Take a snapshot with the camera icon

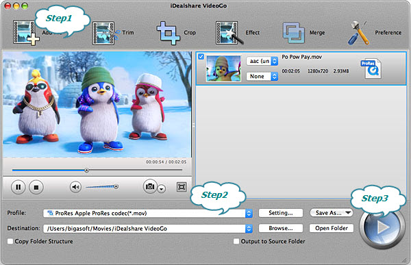coord(150,186)
